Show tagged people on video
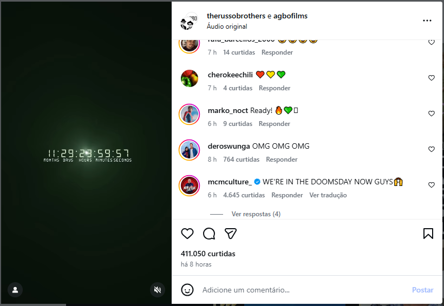444x306 pixels. pos(15,290)
